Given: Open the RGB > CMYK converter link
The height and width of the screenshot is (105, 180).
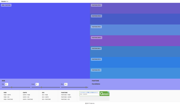Looking at the screenshot, I should [7, 95].
